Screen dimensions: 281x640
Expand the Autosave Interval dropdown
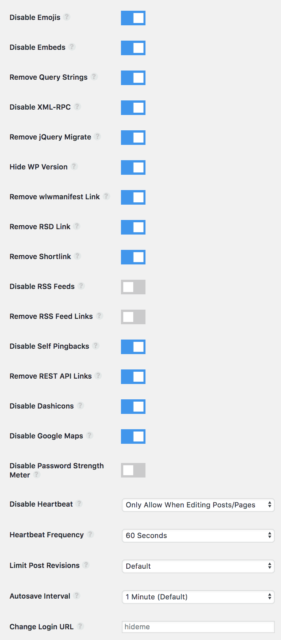[198, 597]
